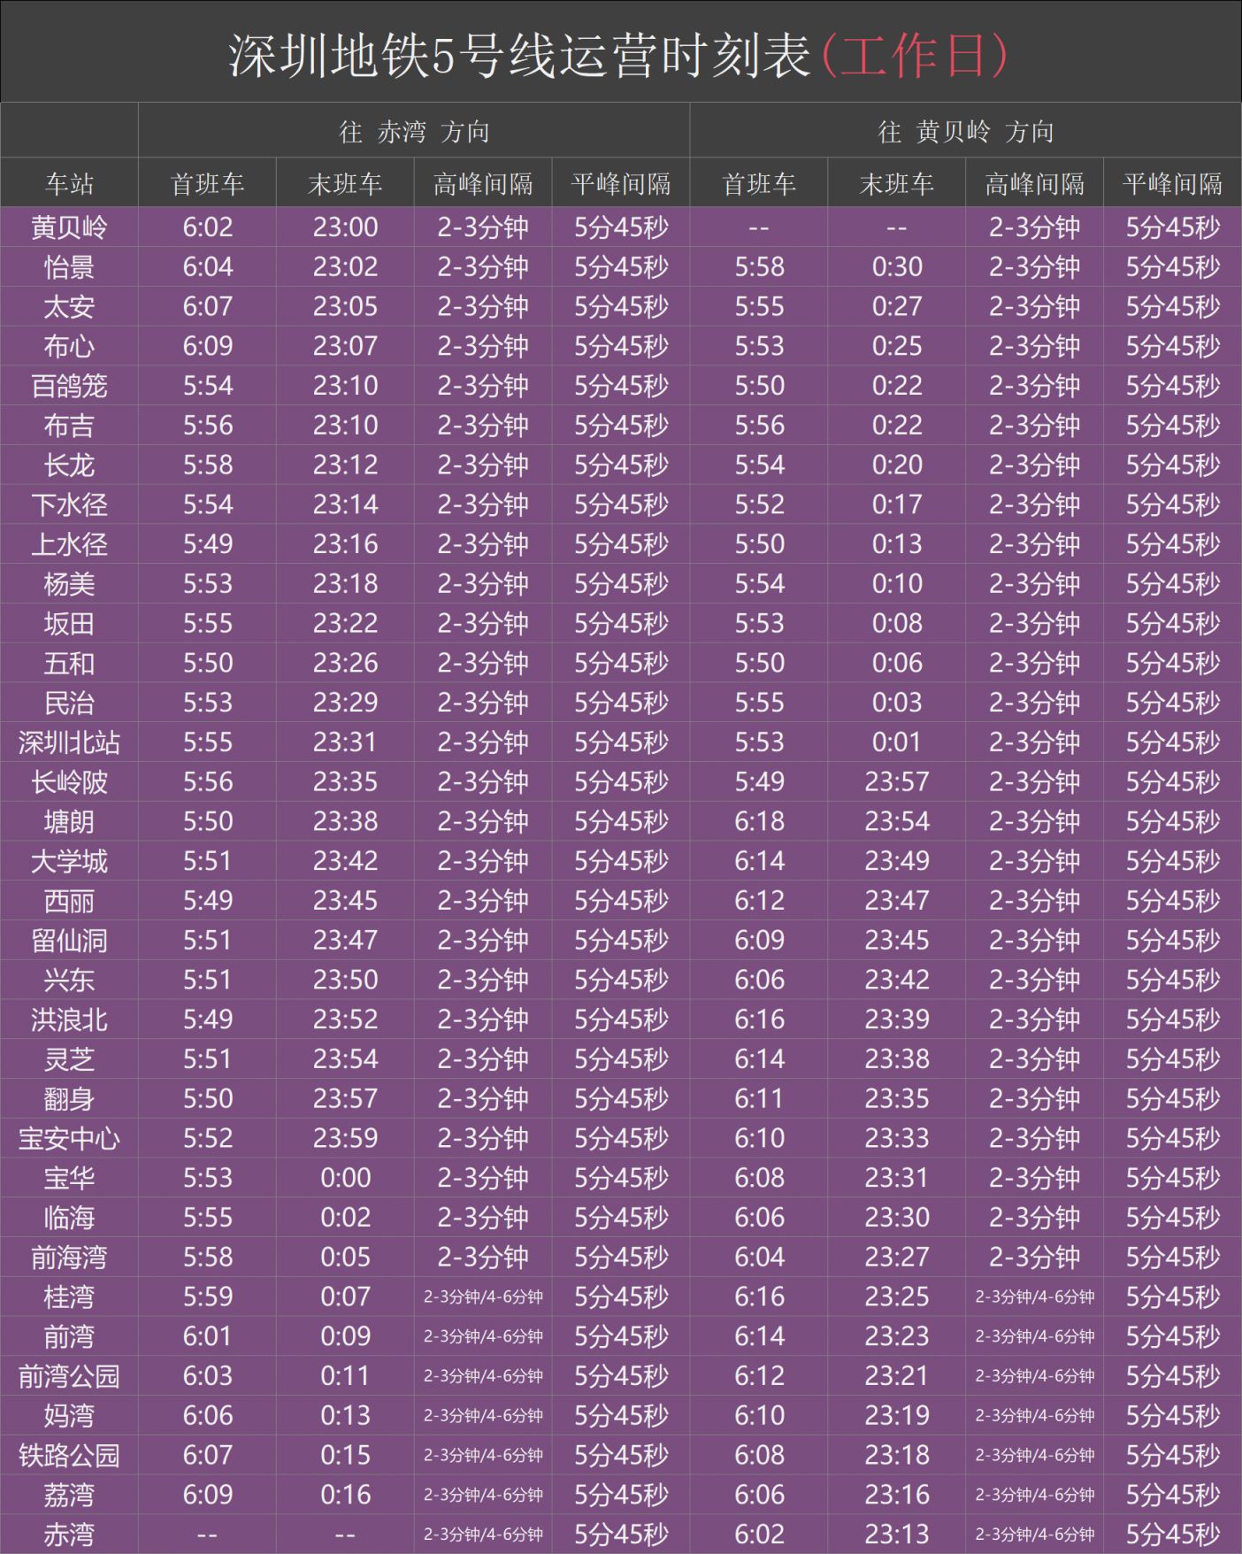Select the 赤湾 station name cell

(69, 1535)
